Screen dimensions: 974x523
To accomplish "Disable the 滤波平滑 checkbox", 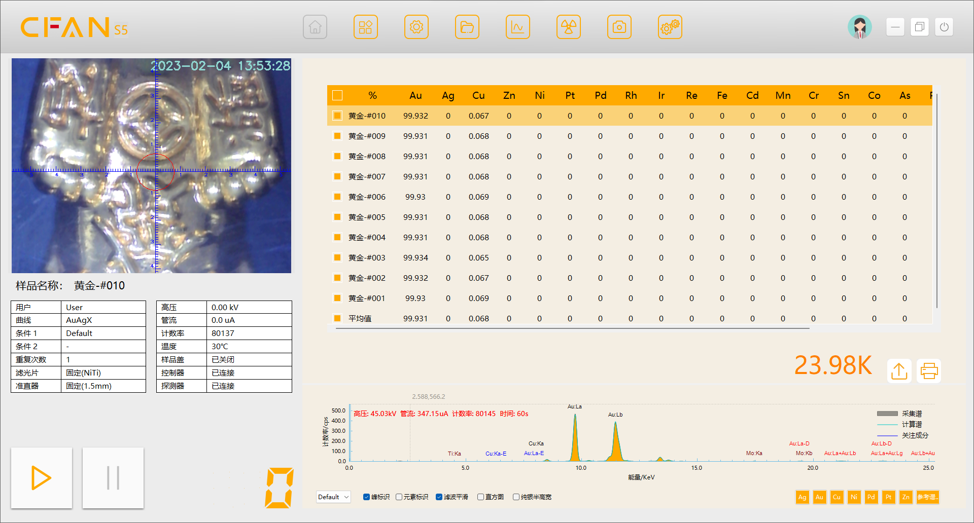I will [439, 497].
